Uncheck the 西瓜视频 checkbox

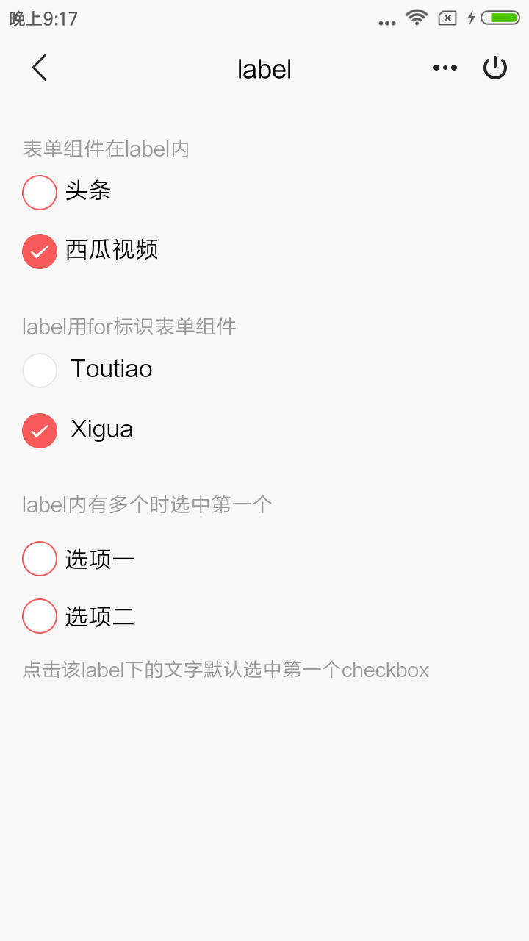tap(40, 251)
